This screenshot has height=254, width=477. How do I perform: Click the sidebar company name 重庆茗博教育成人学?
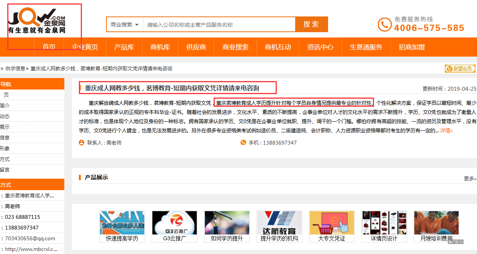click(29, 195)
